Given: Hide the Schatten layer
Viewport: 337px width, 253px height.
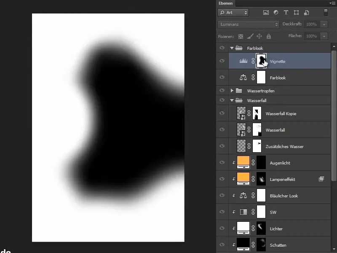Looking at the screenshot, I should tap(222, 245).
